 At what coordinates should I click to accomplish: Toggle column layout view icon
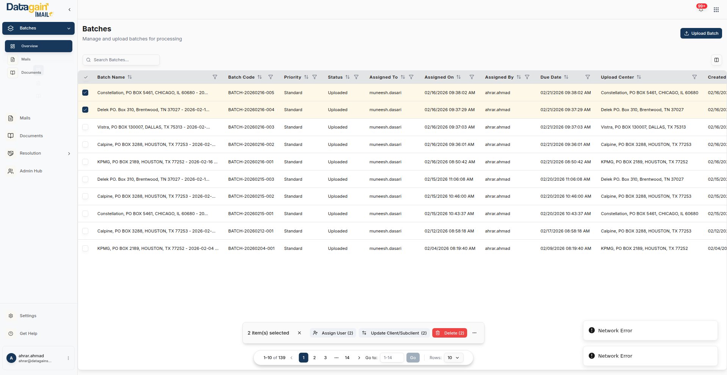pos(716,60)
